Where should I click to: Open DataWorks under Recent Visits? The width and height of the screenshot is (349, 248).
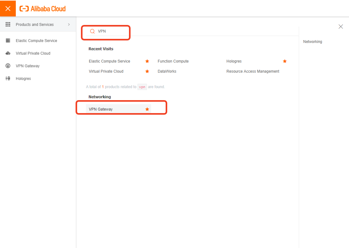coord(167,71)
